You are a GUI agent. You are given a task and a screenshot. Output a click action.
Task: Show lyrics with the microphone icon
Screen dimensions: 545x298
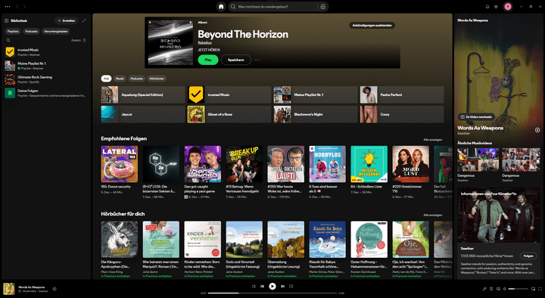coord(484,289)
